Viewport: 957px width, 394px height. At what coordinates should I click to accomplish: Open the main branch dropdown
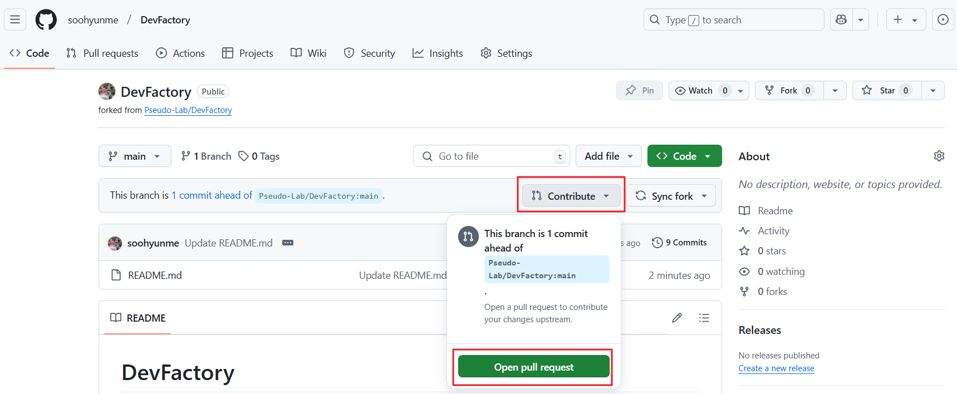point(135,156)
